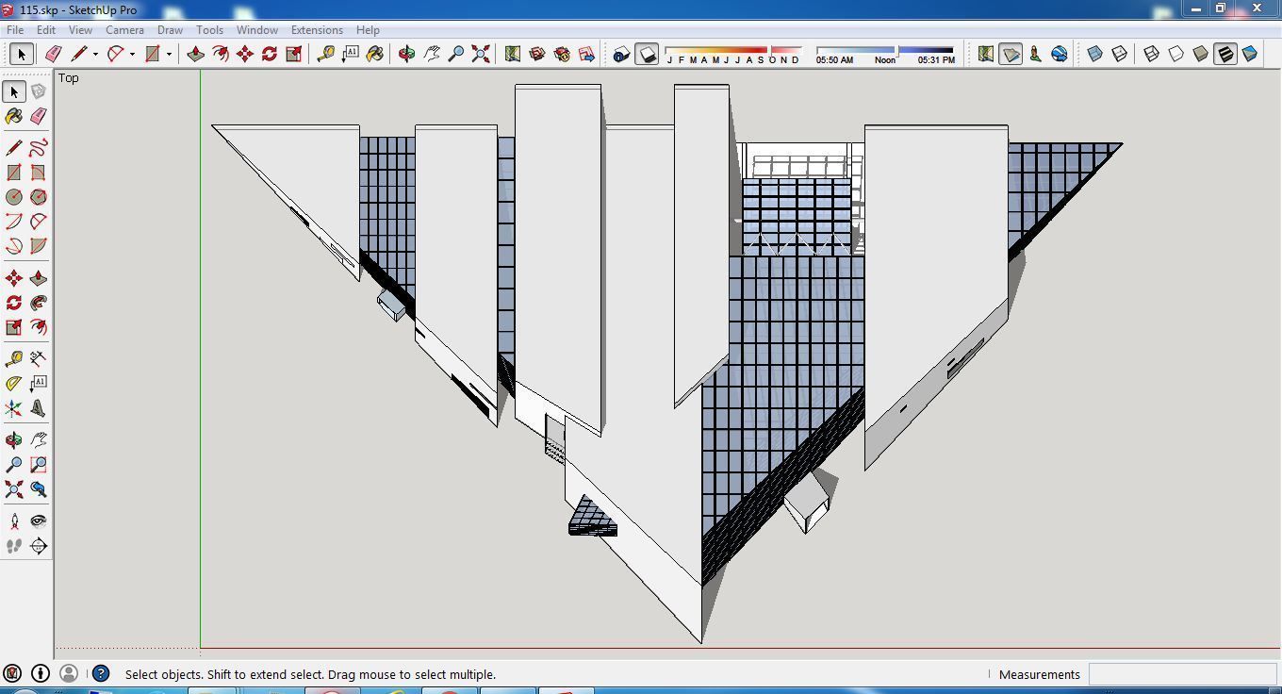Toggle Show/Hide Shadows button
The width and height of the screenshot is (1282, 694).
647,55
